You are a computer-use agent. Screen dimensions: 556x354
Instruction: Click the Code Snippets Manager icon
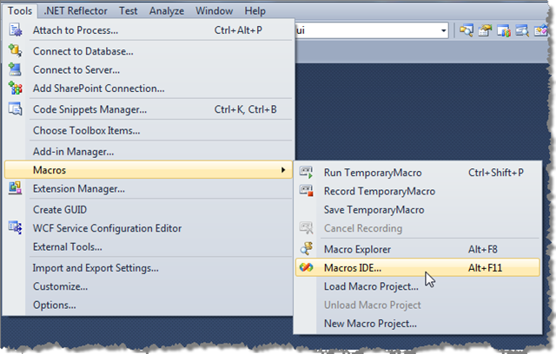pyautogui.click(x=16, y=109)
